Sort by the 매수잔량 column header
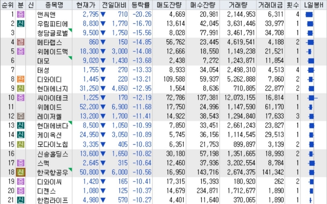The width and height of the screenshot is (327, 204). point(203,5)
